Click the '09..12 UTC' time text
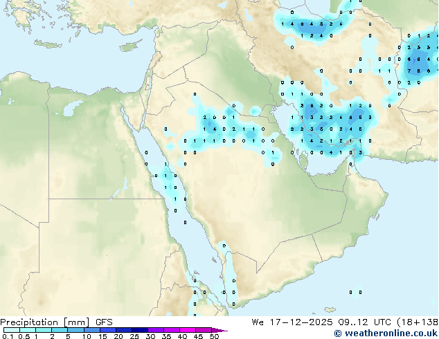Screen dimensions: 439x339 pos(364,322)
